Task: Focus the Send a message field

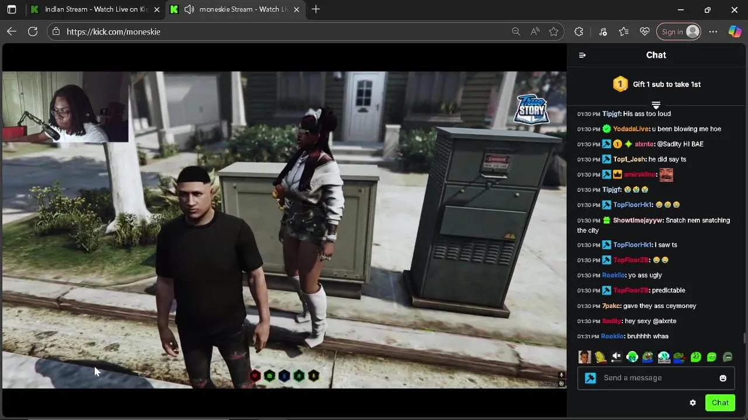Action: 657,378
